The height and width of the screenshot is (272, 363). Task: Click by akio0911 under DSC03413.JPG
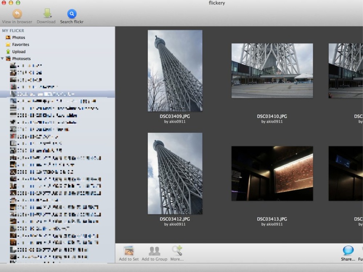(x=272, y=224)
